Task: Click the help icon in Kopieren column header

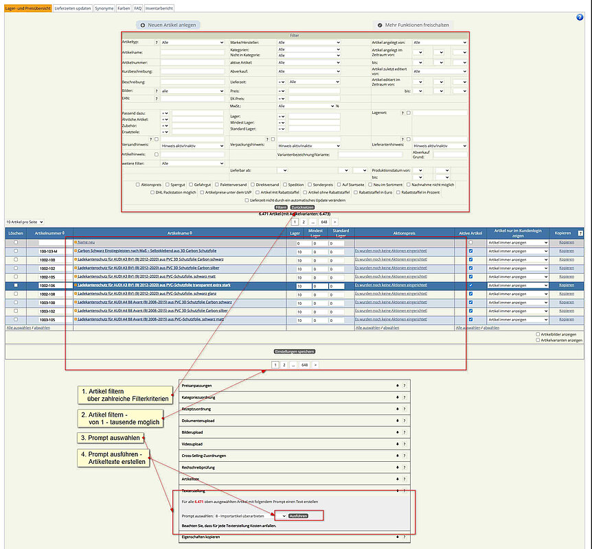Action: 580,233
